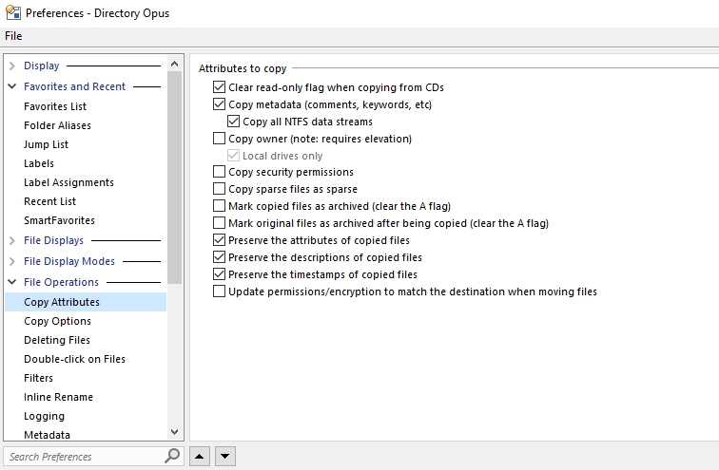
Task: Uncheck Preserve the timestamps of copied files
Action: click(219, 274)
